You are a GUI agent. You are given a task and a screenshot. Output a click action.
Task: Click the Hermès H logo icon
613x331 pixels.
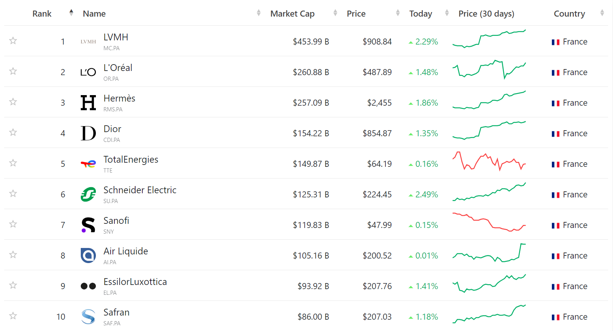[x=88, y=103]
